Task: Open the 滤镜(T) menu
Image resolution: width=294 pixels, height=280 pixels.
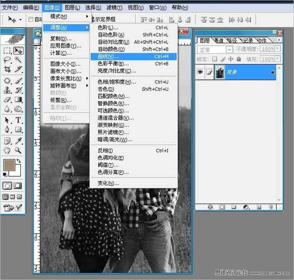Action: pyautogui.click(x=114, y=8)
